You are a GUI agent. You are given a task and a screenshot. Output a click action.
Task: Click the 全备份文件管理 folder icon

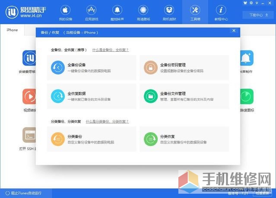(151, 96)
